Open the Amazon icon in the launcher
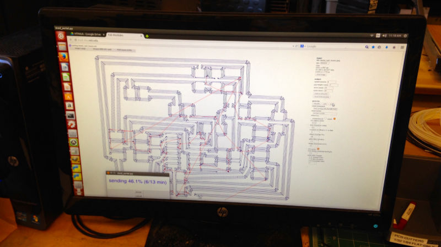Image resolution: width=441 pixels, height=247 pixels. click(x=68, y=105)
